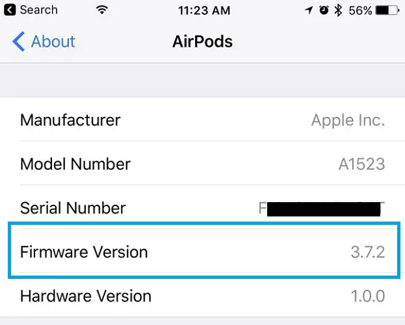Tap the Apple Inc. manufacturer value
Image resolution: width=405 pixels, height=325 pixels.
coord(348,120)
